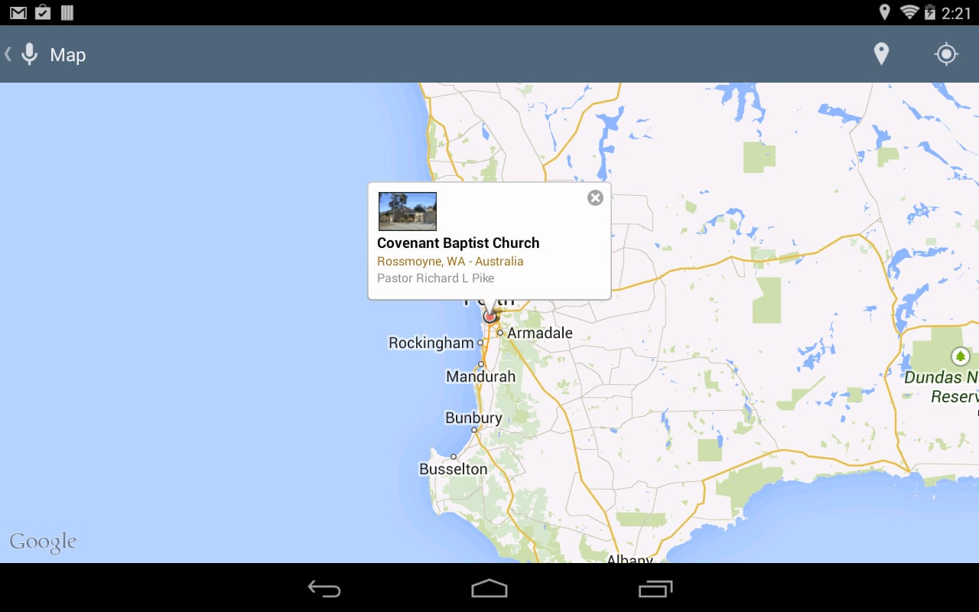
Task: Tap Pastor Richard L Pike text
Action: click(x=436, y=278)
